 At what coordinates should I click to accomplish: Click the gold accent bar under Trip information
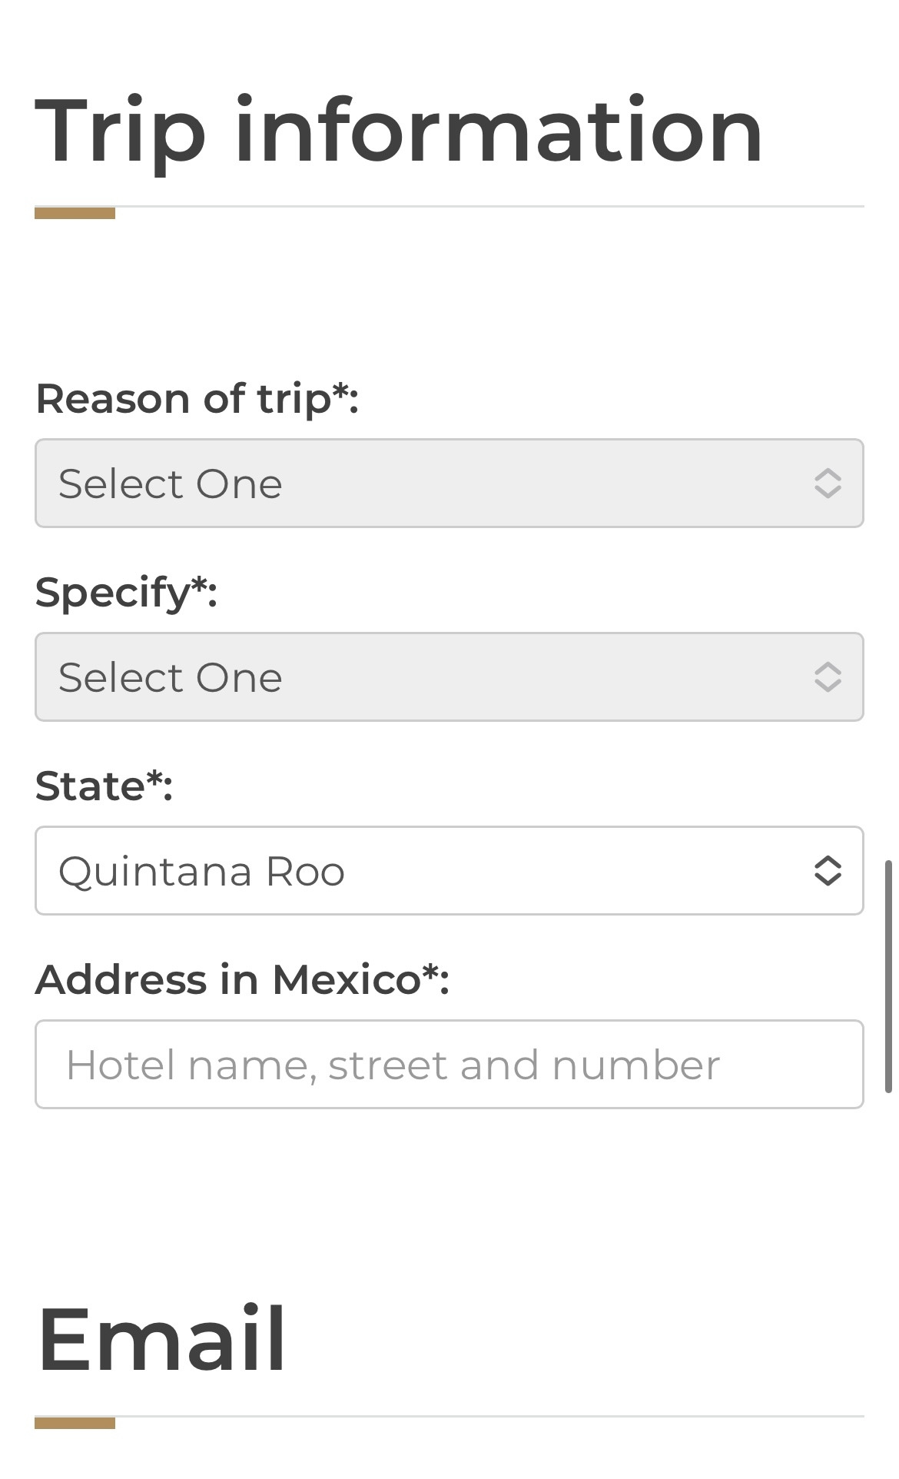[75, 213]
